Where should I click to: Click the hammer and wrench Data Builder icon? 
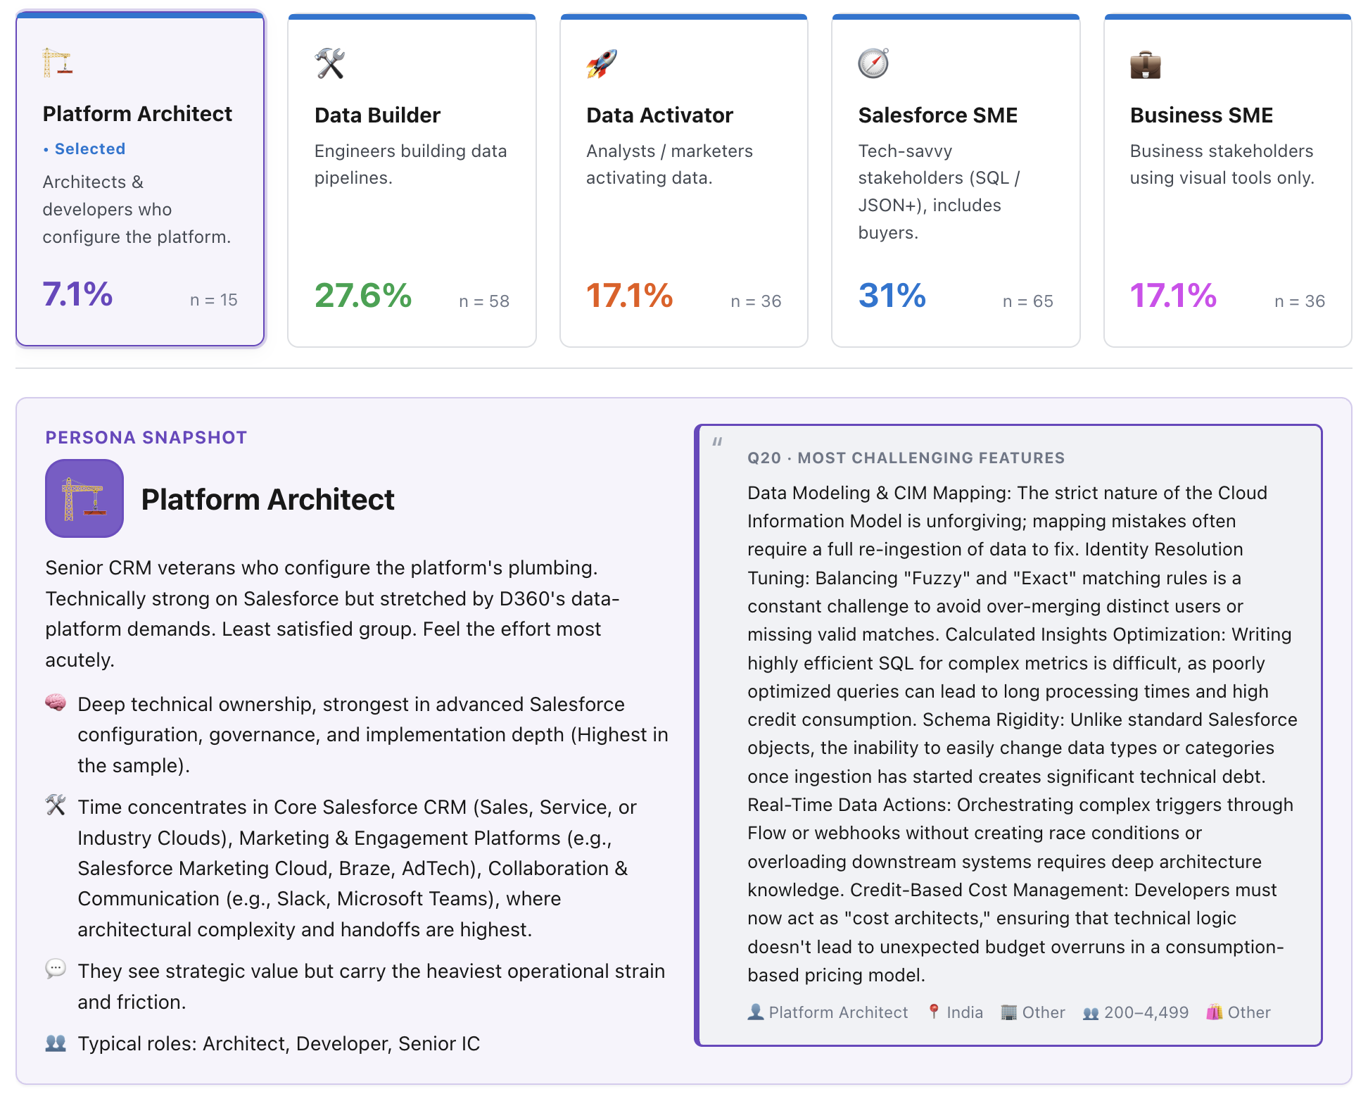pos(329,63)
